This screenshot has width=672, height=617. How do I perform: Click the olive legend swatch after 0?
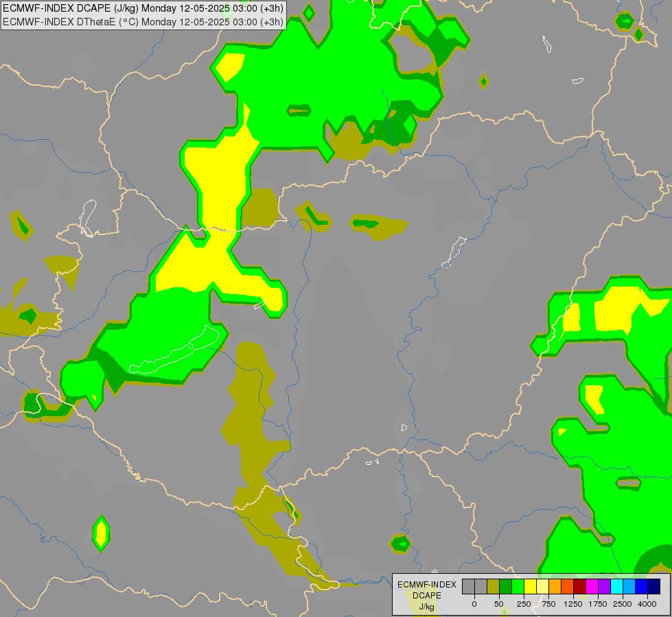(x=494, y=587)
